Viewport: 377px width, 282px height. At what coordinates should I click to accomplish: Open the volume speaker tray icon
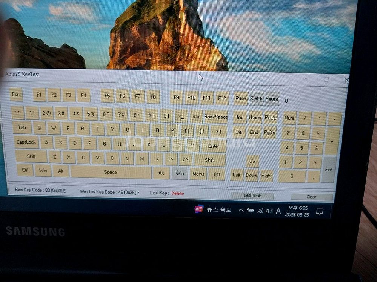269,211
